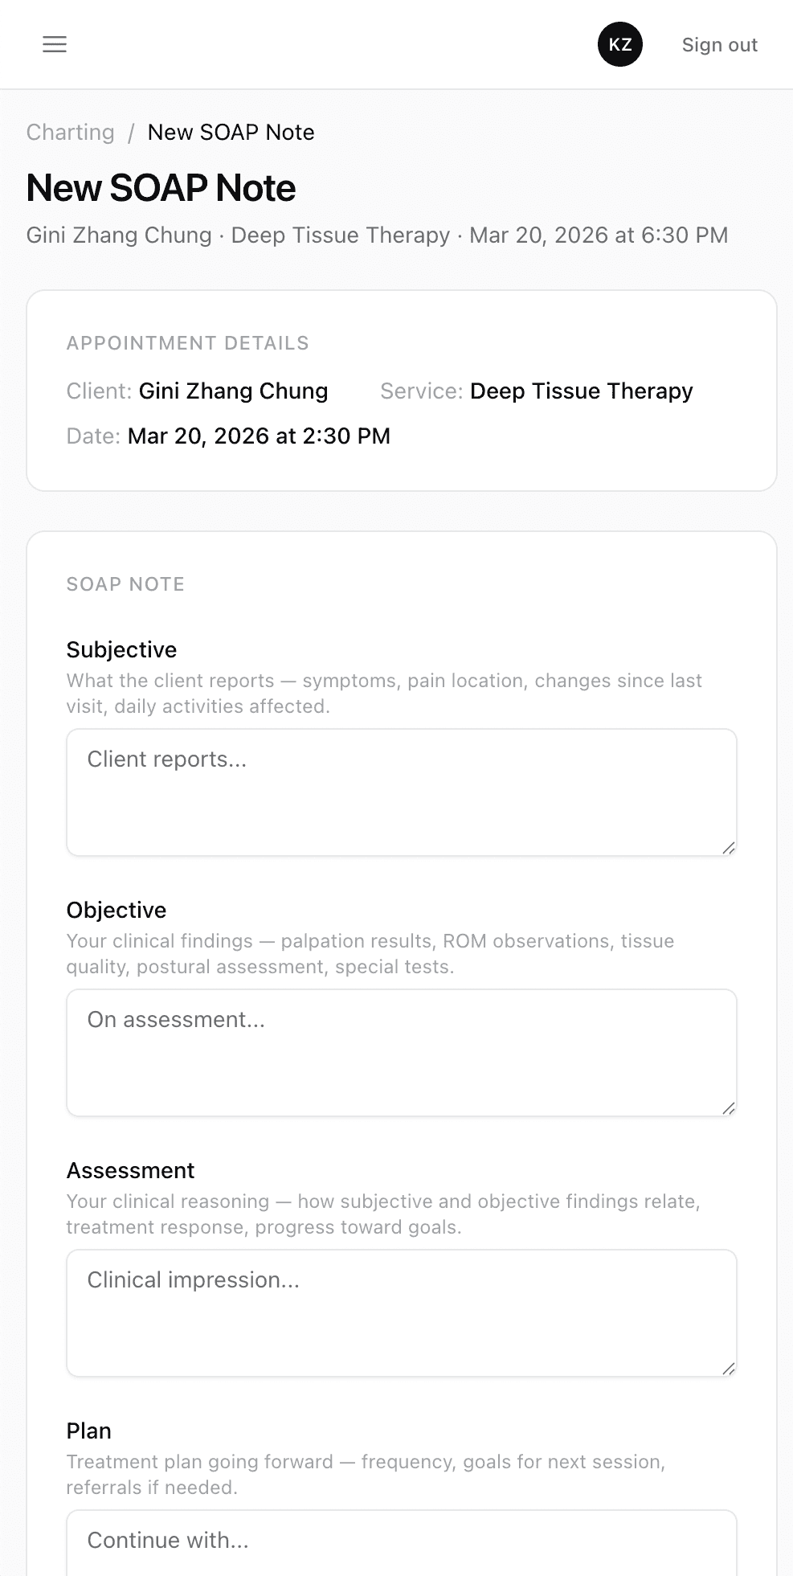Click the resize grip on Assessment field
793x1576 pixels.
tap(730, 1368)
